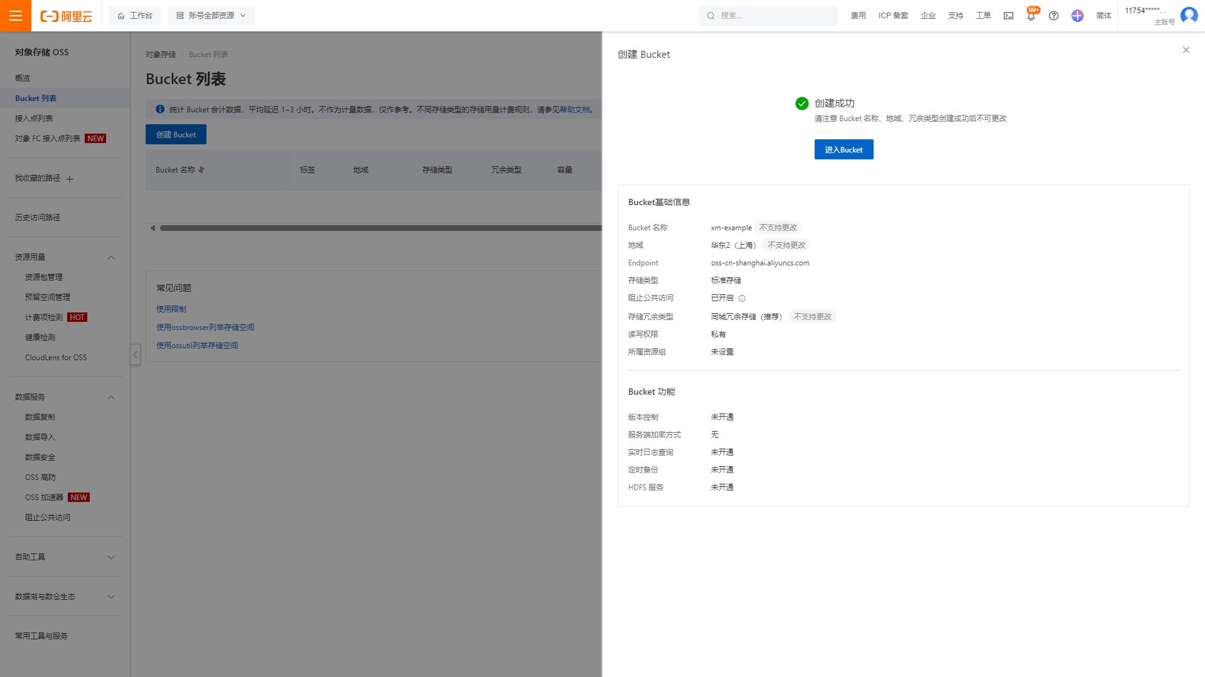Add favorite path with plus icon

tap(70, 179)
